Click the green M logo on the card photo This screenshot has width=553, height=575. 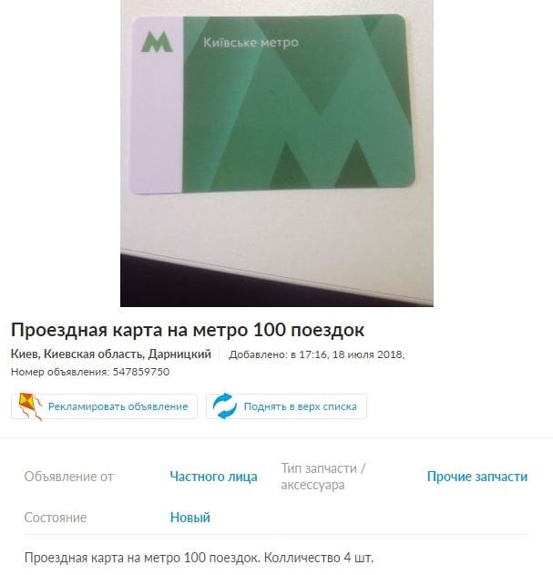tap(157, 42)
